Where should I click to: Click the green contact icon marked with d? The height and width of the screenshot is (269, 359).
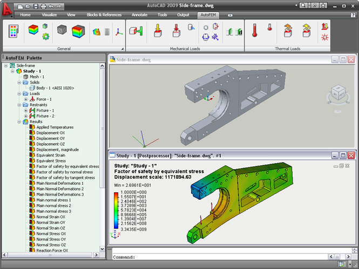coord(239,32)
